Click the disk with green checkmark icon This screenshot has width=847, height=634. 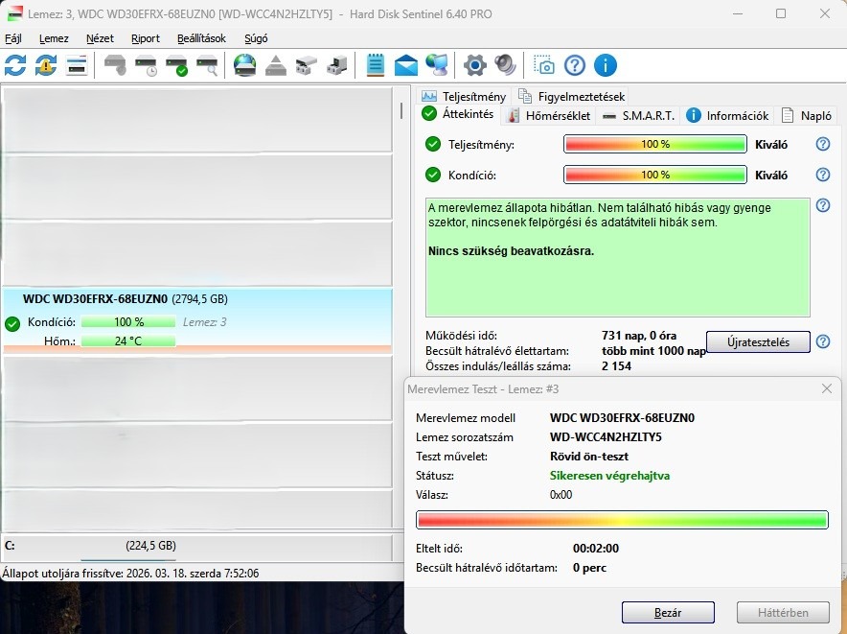tap(176, 65)
